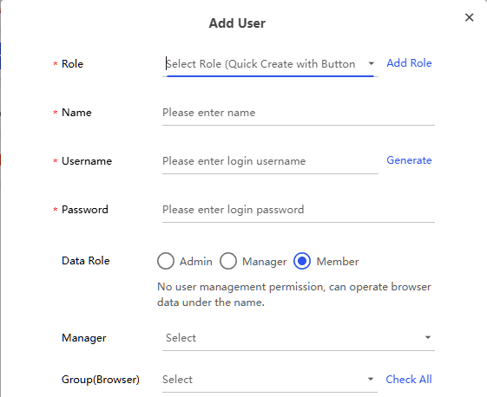Click the Add Role link
This screenshot has width=487, height=397.
tap(409, 63)
